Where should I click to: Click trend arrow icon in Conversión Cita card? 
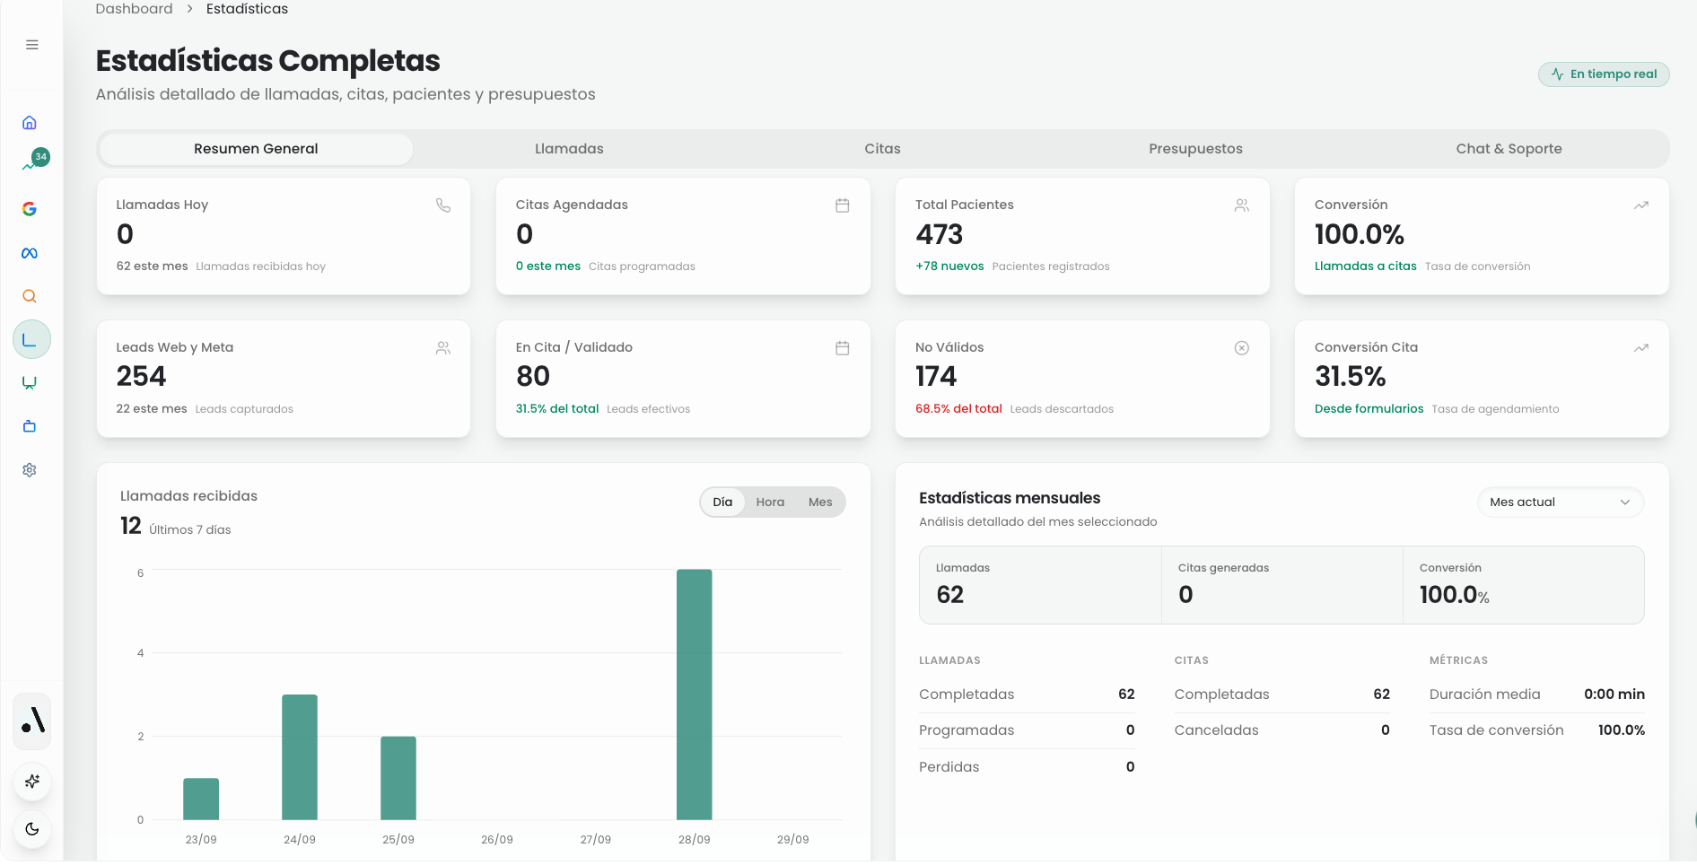point(1641,348)
